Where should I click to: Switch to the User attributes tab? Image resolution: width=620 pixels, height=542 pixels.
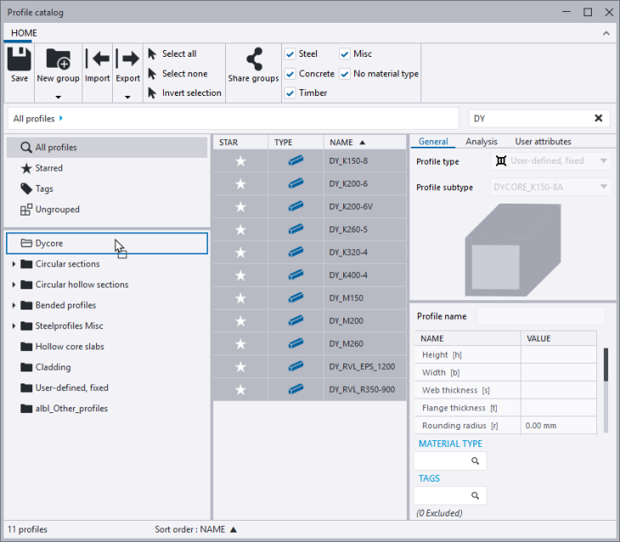pyautogui.click(x=543, y=142)
